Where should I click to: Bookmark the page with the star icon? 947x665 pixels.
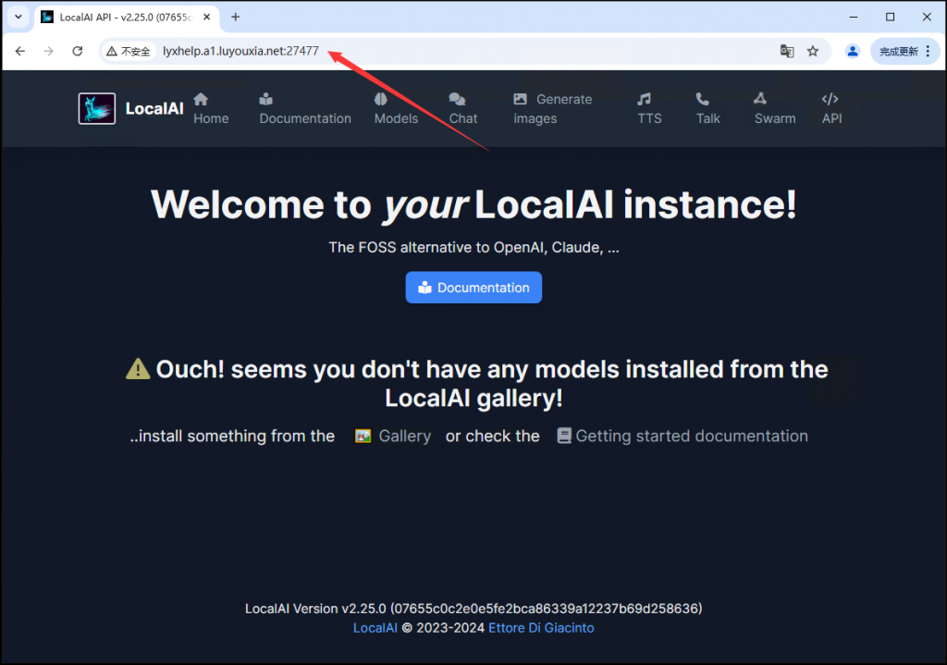pos(813,51)
